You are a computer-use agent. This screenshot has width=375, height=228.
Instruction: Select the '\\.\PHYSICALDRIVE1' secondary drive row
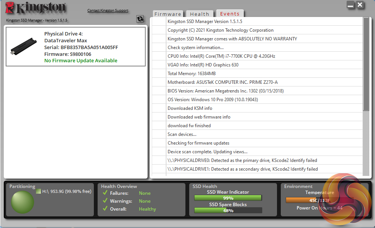(257, 169)
